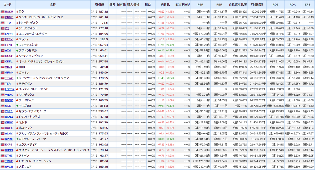Click the ROA column header
This screenshot has height=170, width=315.
(292, 4)
